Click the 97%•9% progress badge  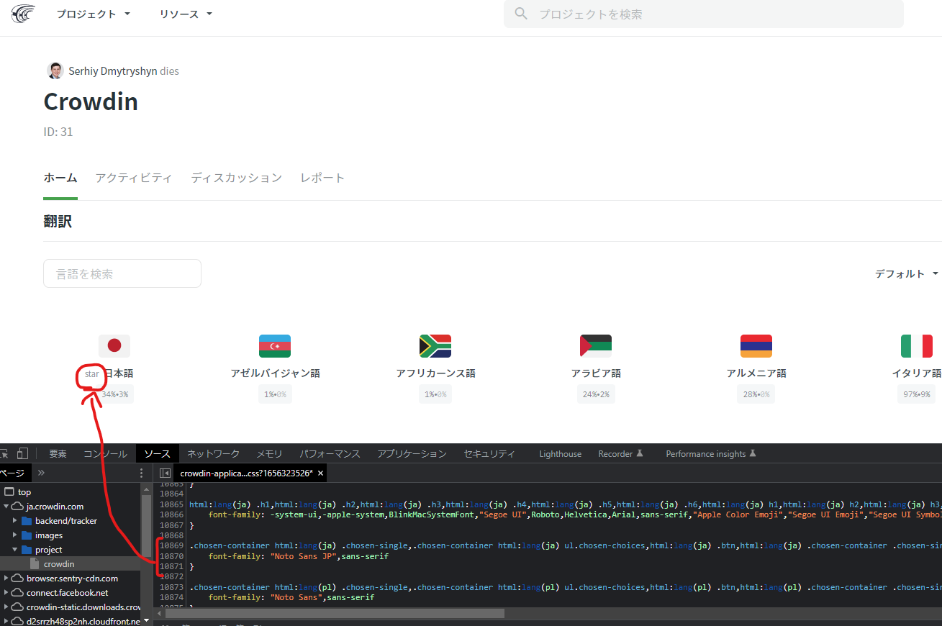917,394
